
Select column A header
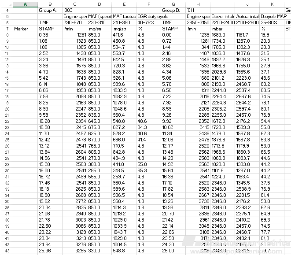25,4
